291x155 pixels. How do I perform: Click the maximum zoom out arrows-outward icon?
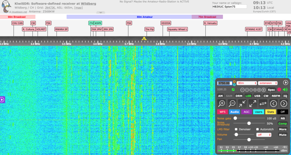[253, 103]
